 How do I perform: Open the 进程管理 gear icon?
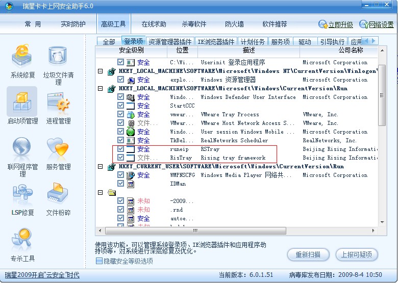tap(58, 101)
